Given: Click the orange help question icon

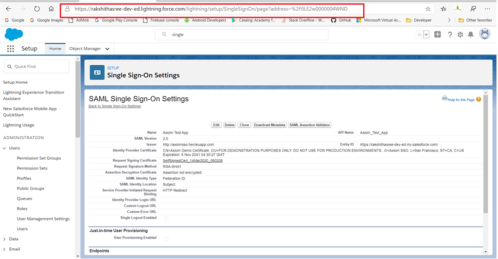Looking at the screenshot, I should click(x=479, y=99).
